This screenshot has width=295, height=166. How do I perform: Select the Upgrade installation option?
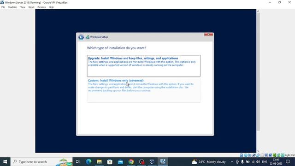(144, 65)
